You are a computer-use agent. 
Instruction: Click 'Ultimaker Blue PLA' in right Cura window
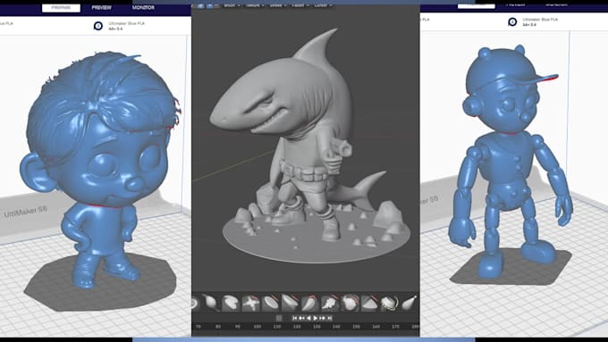pos(540,20)
